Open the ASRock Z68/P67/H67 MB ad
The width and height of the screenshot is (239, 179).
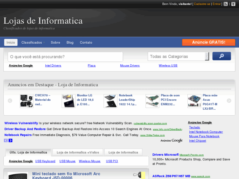coord(171,176)
